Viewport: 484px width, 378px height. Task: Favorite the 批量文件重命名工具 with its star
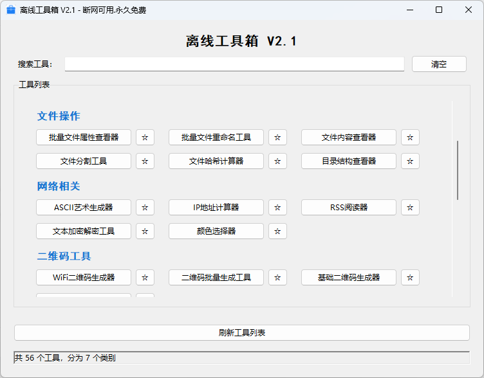pyautogui.click(x=277, y=138)
